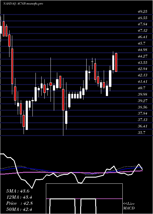Select the last red candlestick at far right
The height and width of the screenshot is (214, 153).
tap(116, 62)
